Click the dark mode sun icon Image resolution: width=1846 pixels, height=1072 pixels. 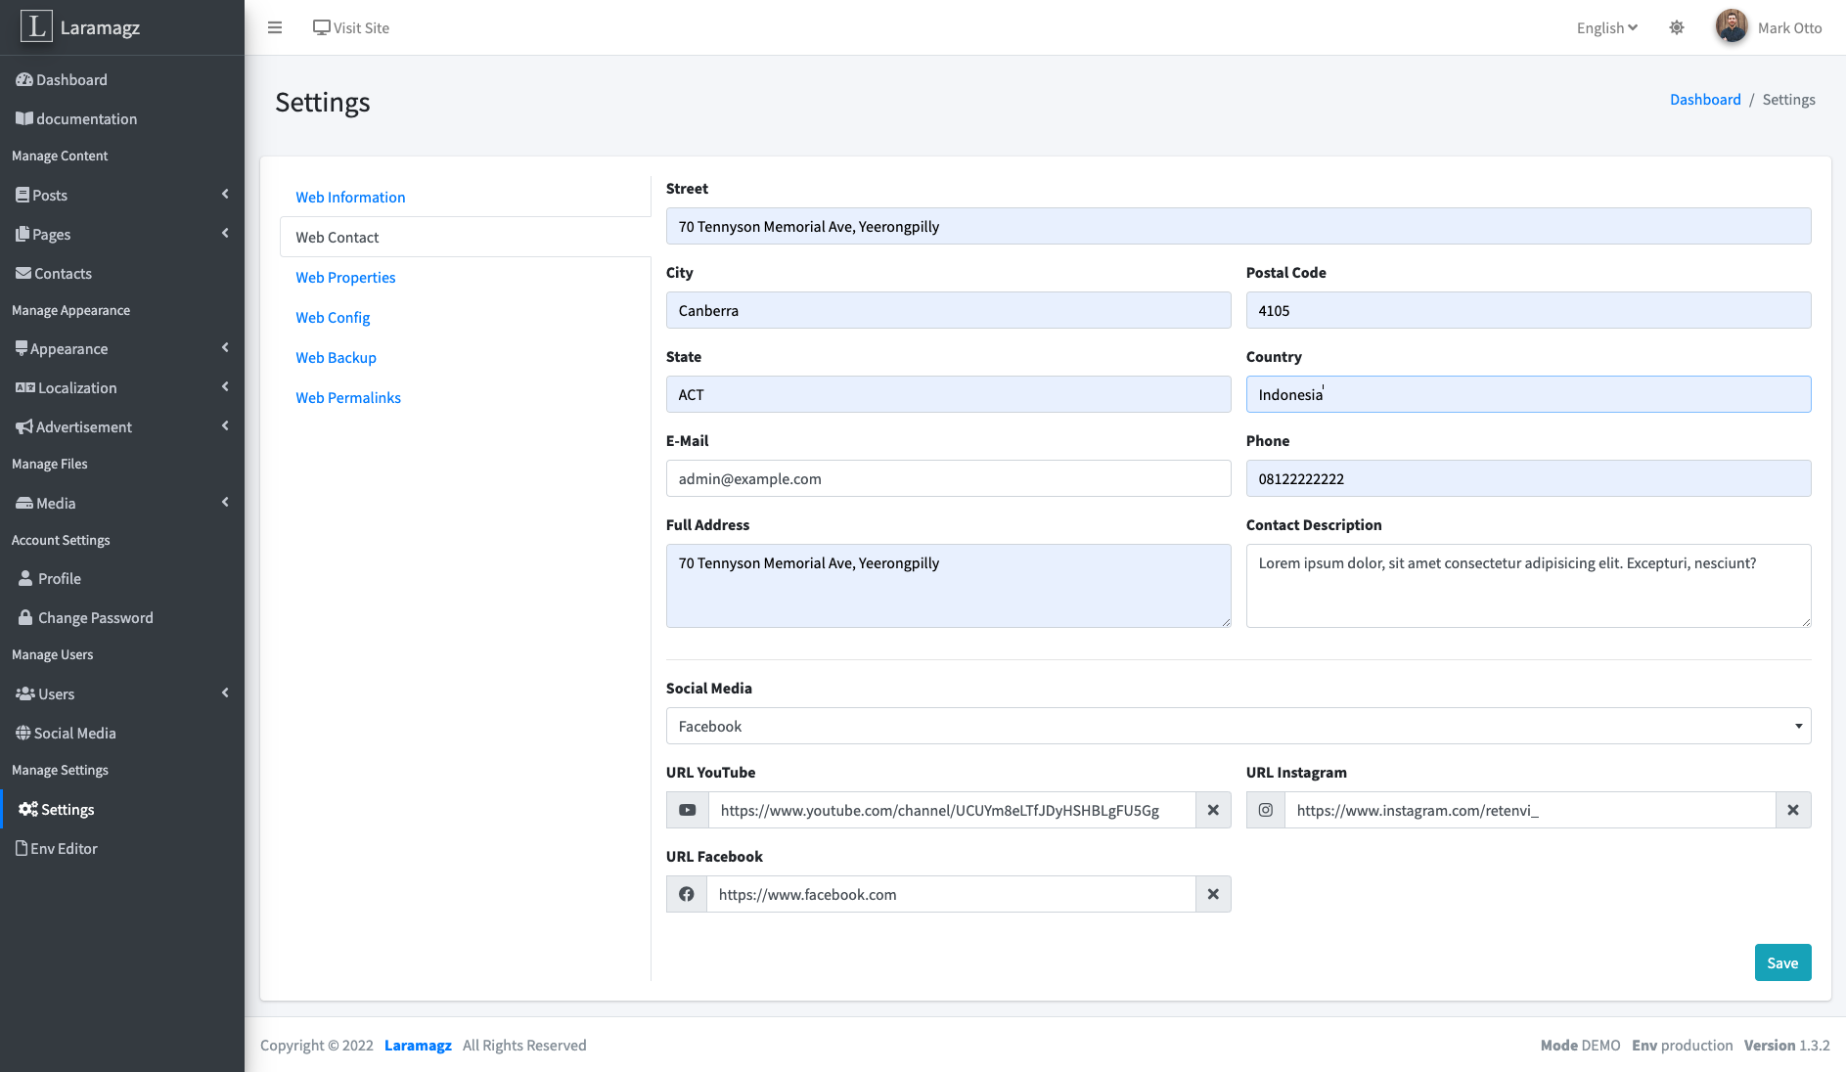tap(1677, 27)
